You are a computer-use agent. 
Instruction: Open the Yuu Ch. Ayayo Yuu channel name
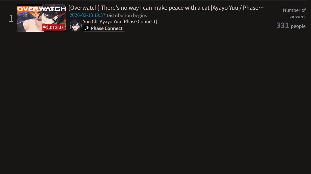coord(120,22)
